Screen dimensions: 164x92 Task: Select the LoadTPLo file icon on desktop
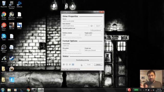click(x=12, y=37)
